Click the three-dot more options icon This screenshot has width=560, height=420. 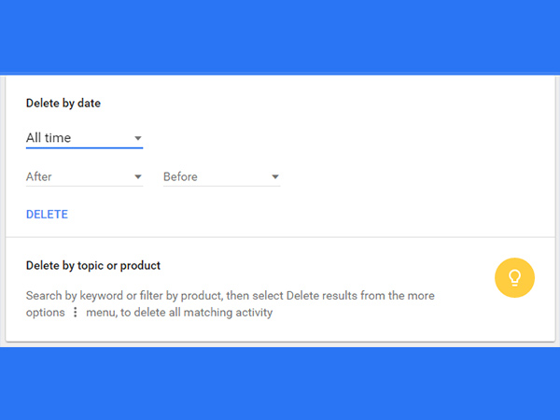[75, 313]
